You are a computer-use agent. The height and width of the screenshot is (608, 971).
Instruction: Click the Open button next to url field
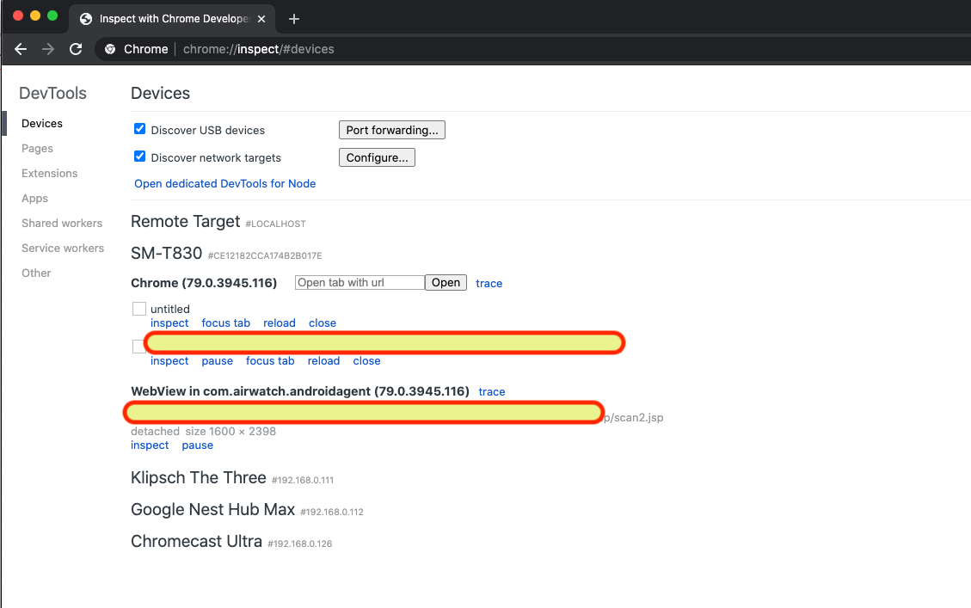tap(446, 282)
